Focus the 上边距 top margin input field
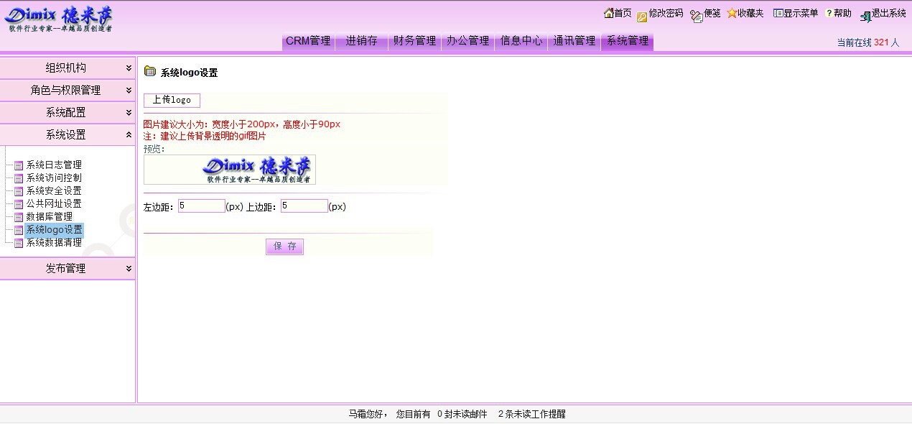The width and height of the screenshot is (912, 424). (x=304, y=206)
